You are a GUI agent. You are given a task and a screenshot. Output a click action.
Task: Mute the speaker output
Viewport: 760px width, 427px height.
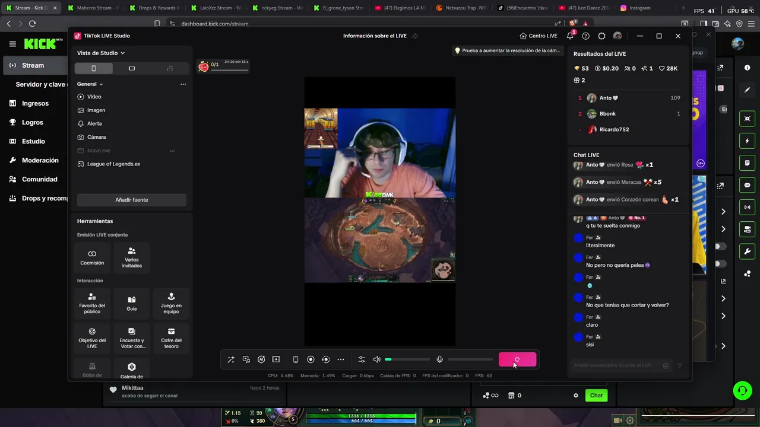click(376, 359)
